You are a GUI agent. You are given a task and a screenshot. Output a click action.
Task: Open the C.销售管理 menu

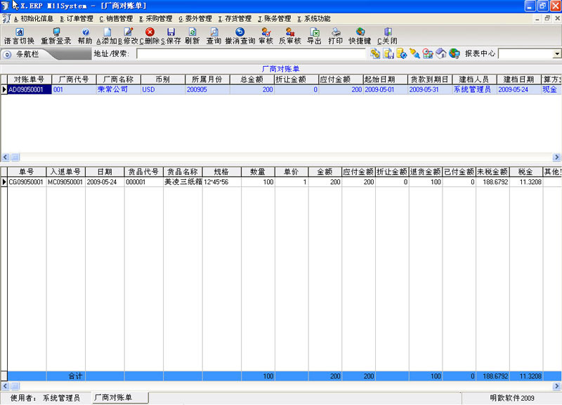tap(116, 19)
